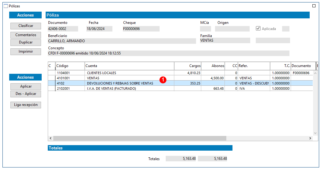Click the Refer. column header
The image size is (321, 169).
coord(254,66)
